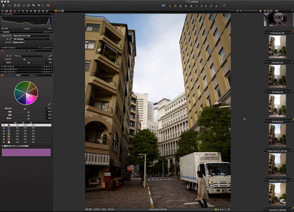The image size is (294, 212).
Task: Click the Library folder tool tab icon
Action: 3,11
